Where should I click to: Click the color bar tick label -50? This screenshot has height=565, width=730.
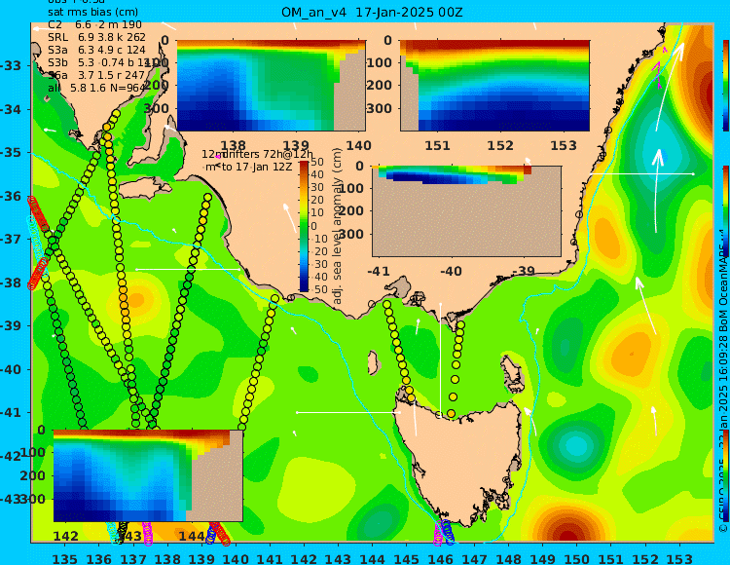pyautogui.click(x=317, y=289)
